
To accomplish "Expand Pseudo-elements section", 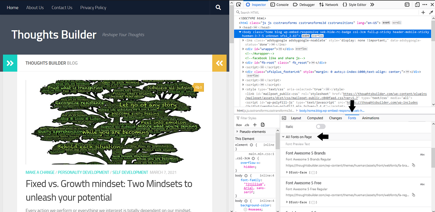I will (x=237, y=132).
